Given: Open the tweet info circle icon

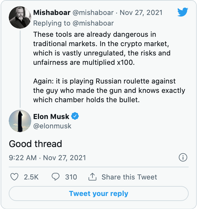Looking at the screenshot, I should [183, 157].
